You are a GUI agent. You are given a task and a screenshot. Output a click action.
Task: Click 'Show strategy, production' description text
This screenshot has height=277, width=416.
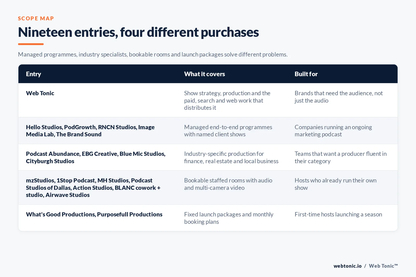point(227,100)
